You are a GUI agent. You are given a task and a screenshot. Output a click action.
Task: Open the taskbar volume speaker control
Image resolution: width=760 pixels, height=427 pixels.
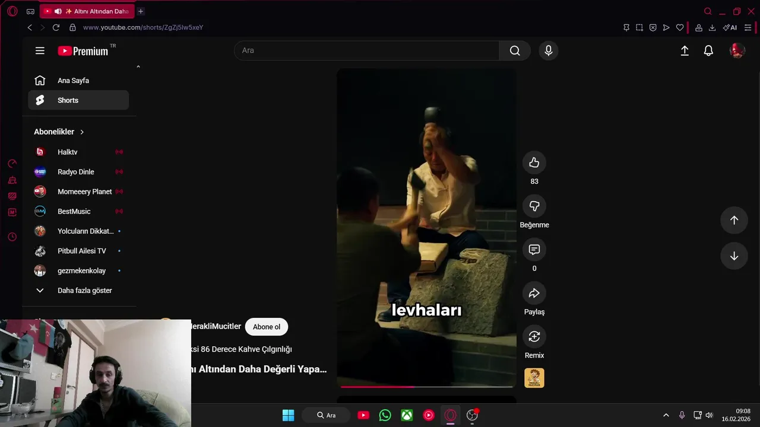pos(709,415)
